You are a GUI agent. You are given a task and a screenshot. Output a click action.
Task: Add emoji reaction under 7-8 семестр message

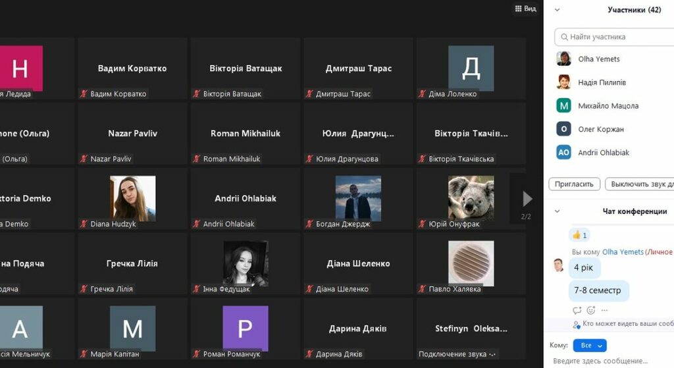[x=591, y=310]
